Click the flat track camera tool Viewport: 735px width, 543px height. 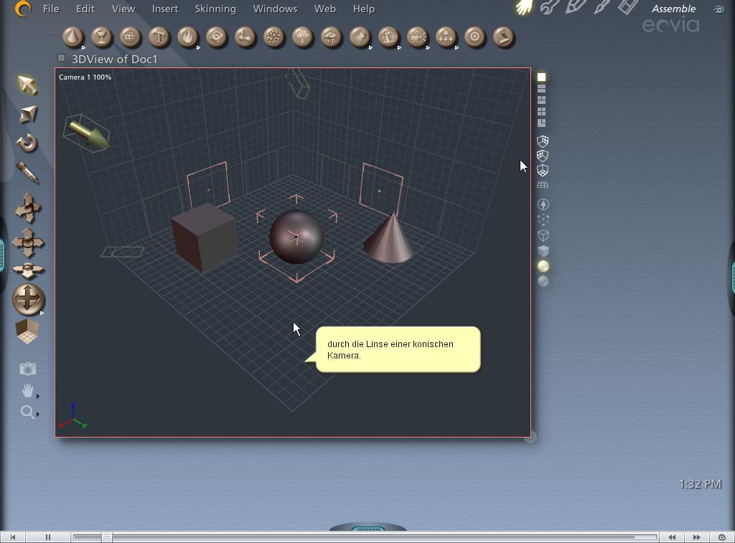click(28, 270)
